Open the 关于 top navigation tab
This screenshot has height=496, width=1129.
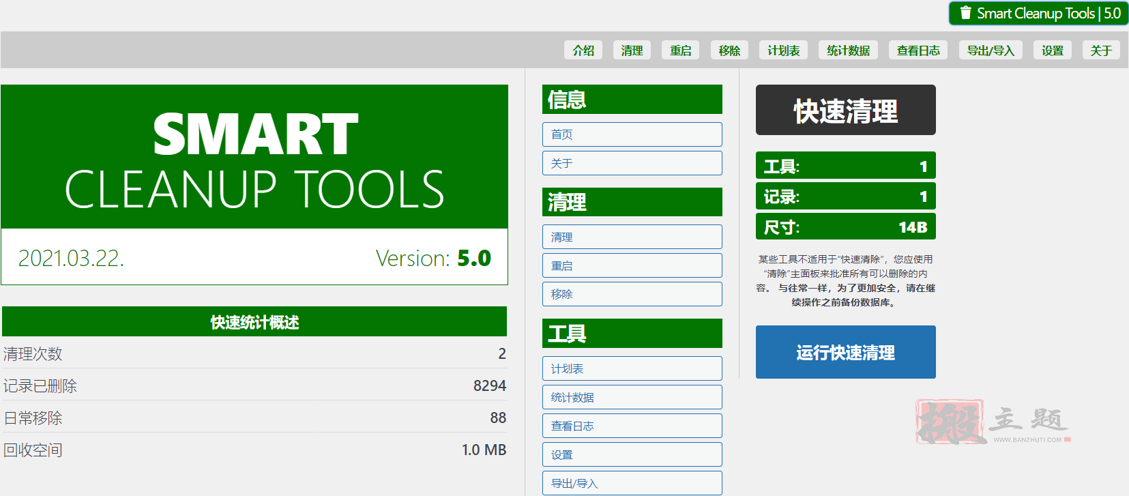pos(1101,50)
